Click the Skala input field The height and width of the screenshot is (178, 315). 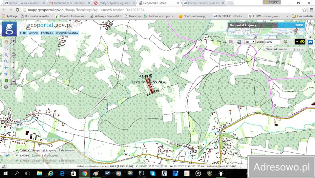[272, 42]
